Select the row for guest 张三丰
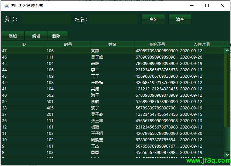 [112, 121]
